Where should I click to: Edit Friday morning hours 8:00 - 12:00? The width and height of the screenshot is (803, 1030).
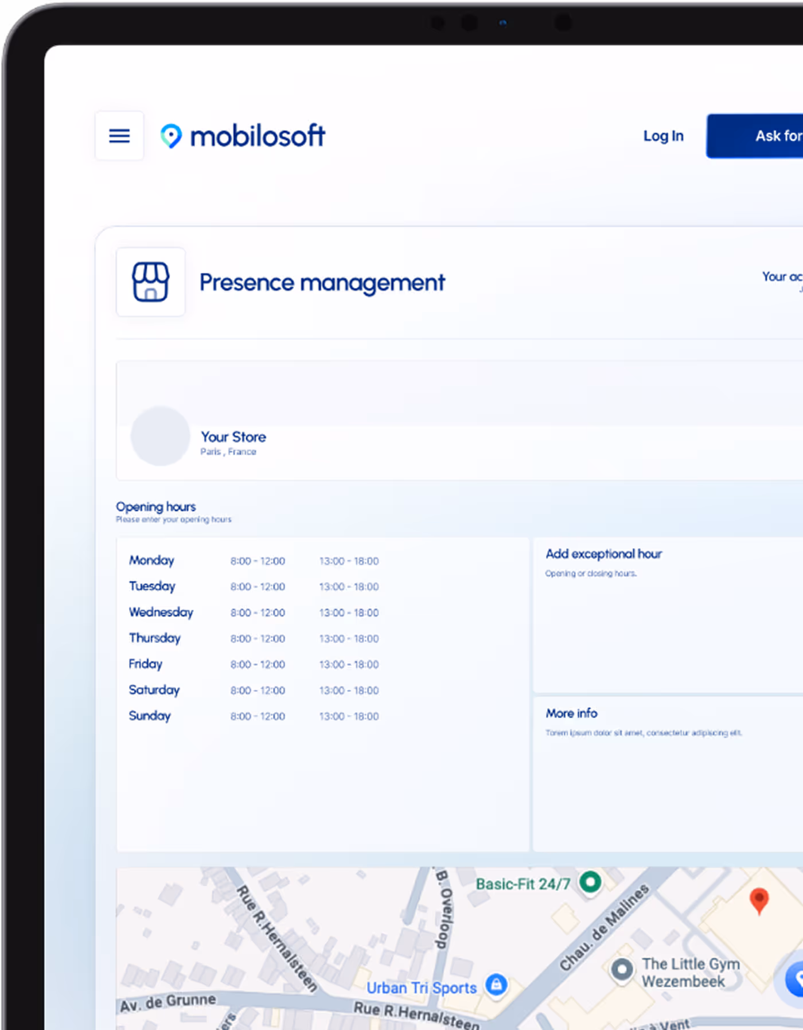pos(258,664)
